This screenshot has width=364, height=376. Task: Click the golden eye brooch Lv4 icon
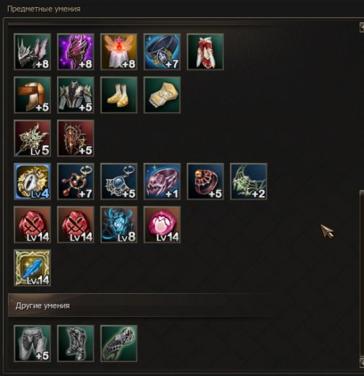pyautogui.click(x=32, y=182)
